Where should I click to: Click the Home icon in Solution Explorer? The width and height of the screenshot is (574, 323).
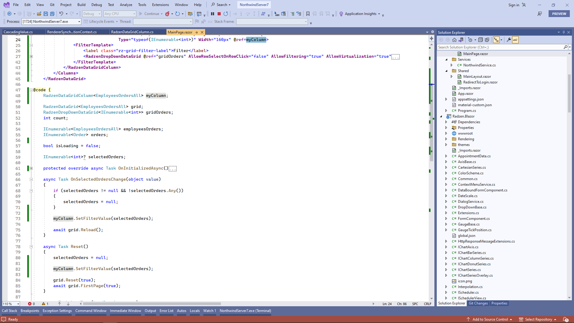[454, 40]
